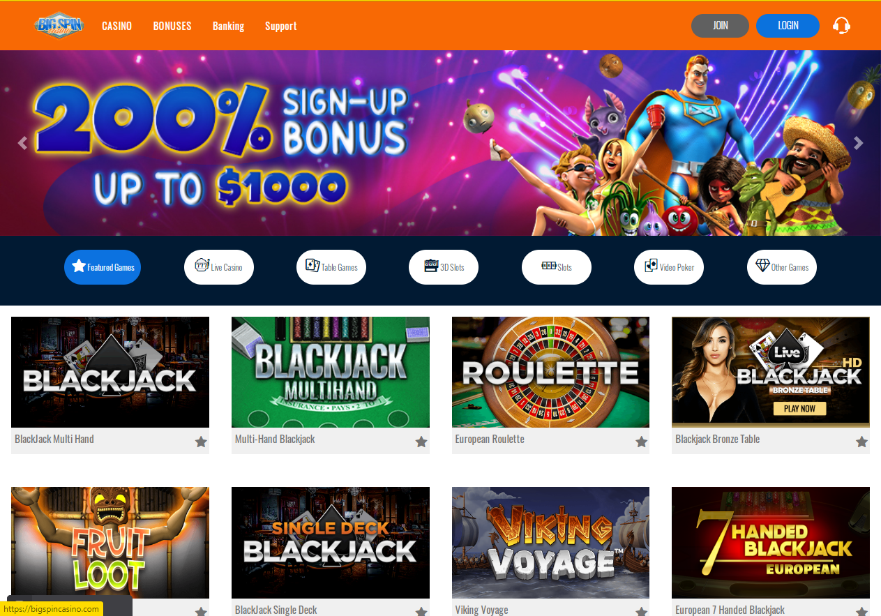Show next banner slide arrow

point(859,143)
